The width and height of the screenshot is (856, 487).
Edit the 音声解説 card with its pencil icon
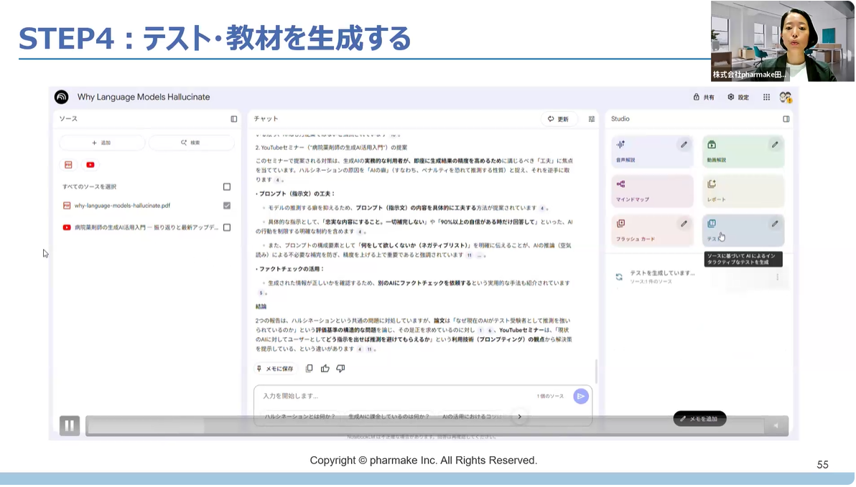(x=684, y=145)
